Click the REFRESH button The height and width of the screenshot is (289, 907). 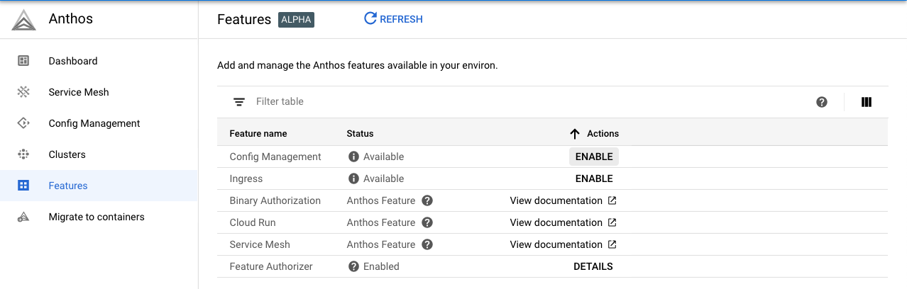393,19
